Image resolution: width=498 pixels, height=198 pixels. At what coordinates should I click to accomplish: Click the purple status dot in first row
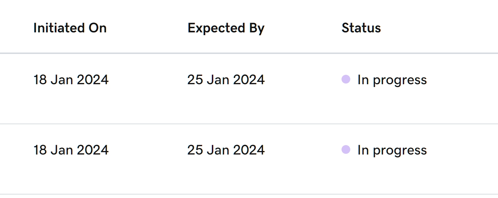click(346, 79)
